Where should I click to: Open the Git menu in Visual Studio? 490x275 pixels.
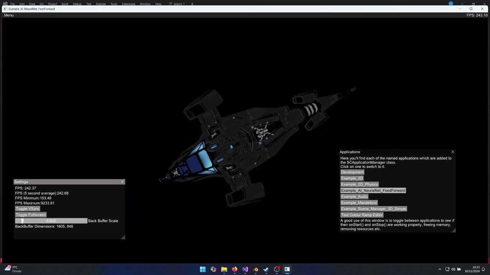(x=41, y=4)
